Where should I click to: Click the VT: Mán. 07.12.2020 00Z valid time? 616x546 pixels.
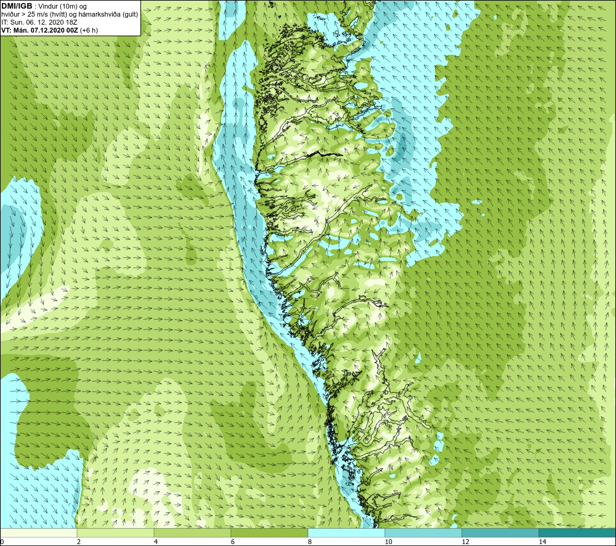click(39, 30)
